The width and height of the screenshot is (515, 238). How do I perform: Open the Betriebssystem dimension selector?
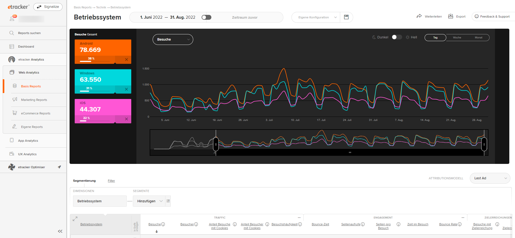pyautogui.click(x=100, y=201)
